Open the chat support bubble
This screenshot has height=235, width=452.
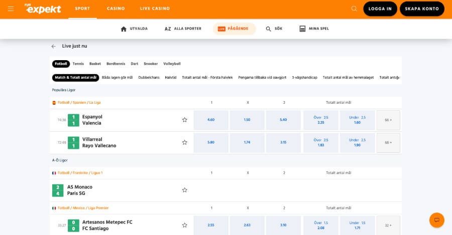437,220
